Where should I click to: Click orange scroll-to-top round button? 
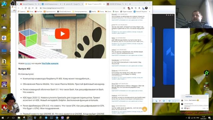pos(145,109)
